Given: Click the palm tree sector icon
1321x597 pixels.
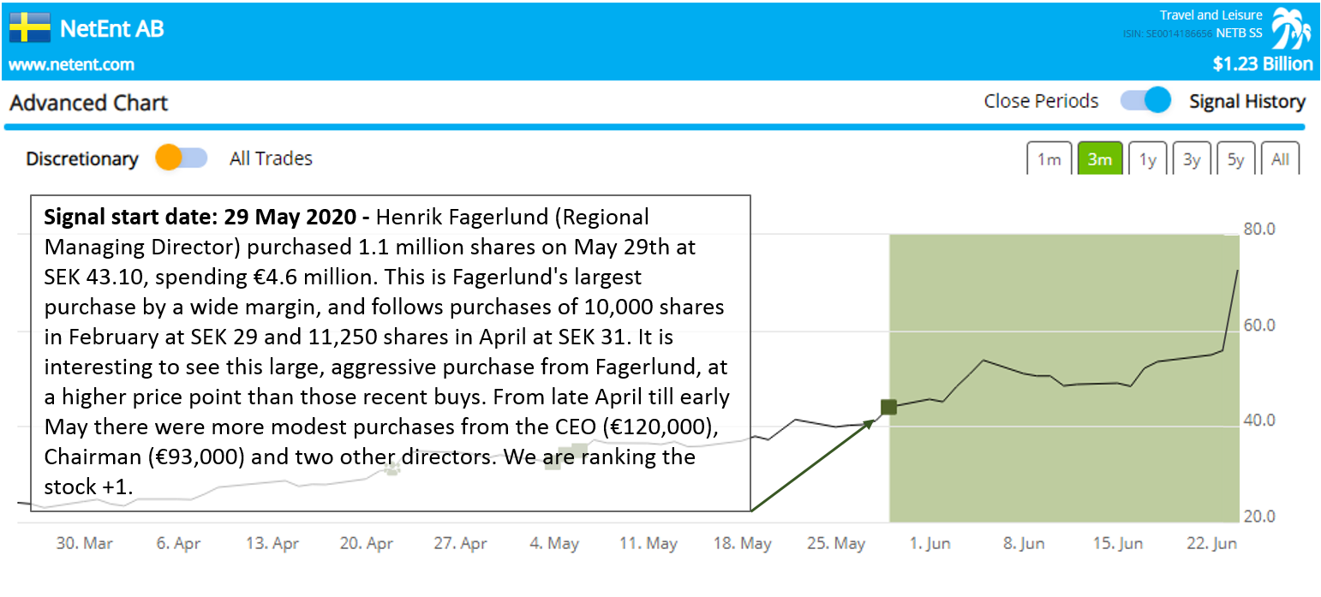Looking at the screenshot, I should coord(1290,30).
